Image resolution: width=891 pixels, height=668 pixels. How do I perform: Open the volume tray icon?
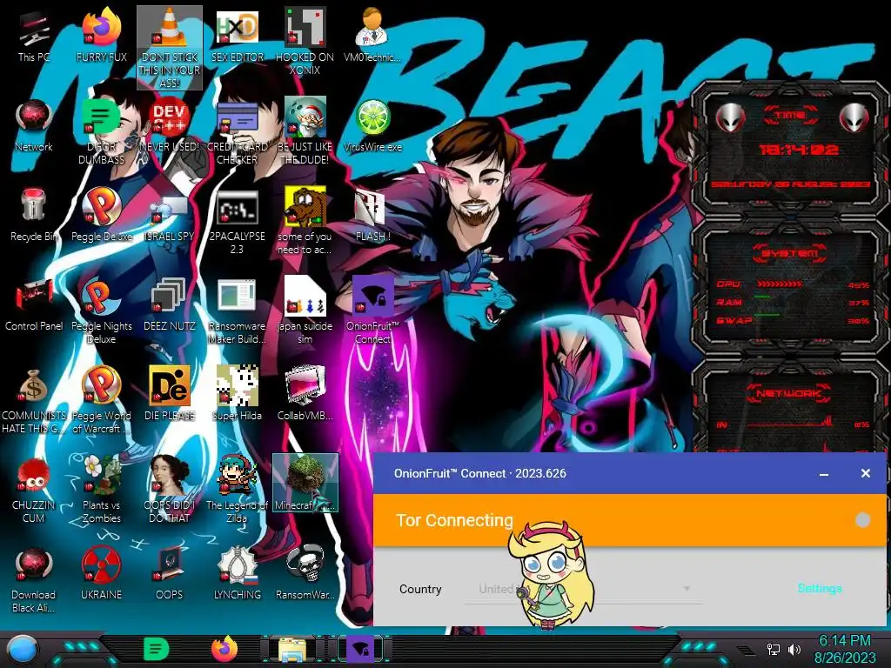794,649
